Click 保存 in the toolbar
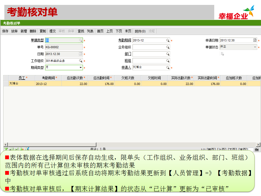Image resolution: width=261 pixels, height=196 pixels. (x=5, y=31)
